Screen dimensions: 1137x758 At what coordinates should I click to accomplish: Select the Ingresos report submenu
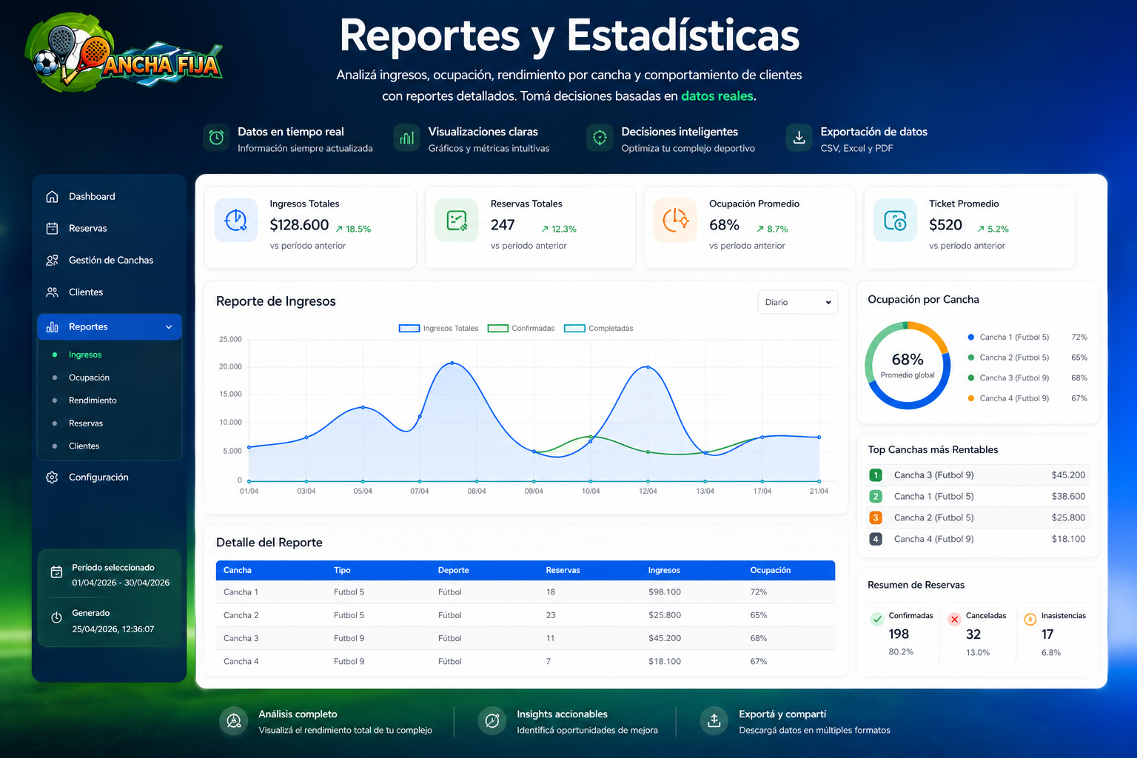pos(85,355)
